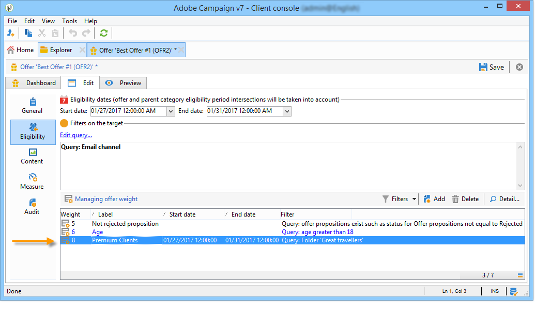Click the INS indicator in status bar
The image size is (551, 314).
click(495, 291)
